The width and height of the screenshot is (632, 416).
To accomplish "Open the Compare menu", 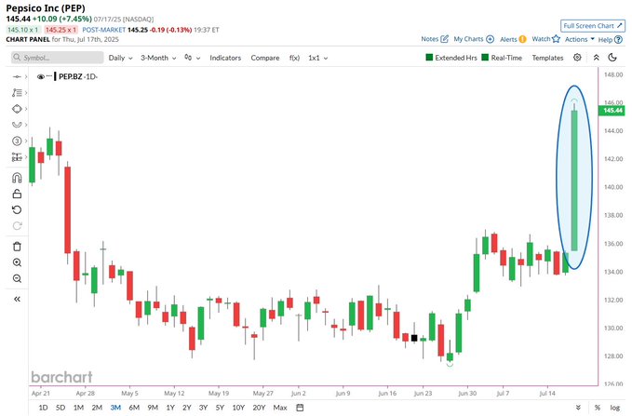I will [x=265, y=58].
